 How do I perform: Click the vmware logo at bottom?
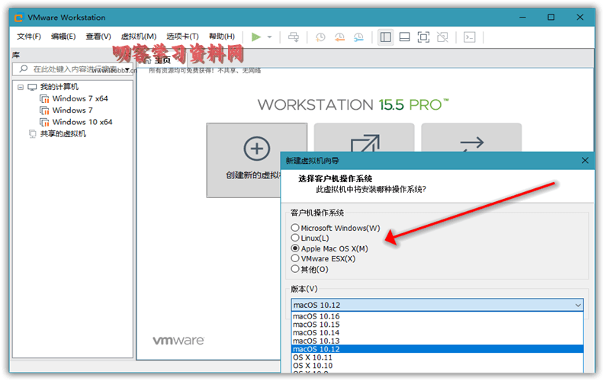[x=178, y=341]
